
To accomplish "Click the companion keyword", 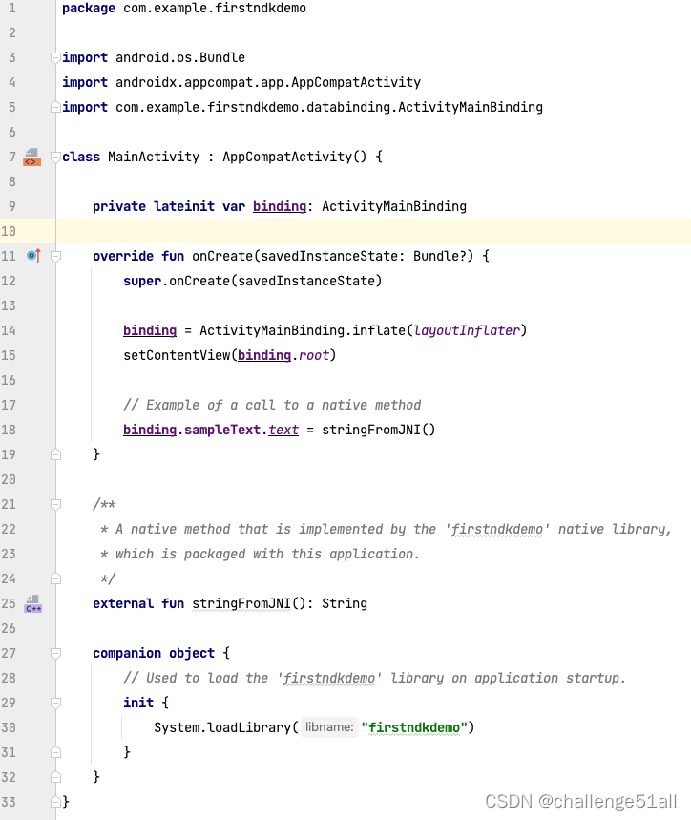I will pyautogui.click(x=127, y=653).
